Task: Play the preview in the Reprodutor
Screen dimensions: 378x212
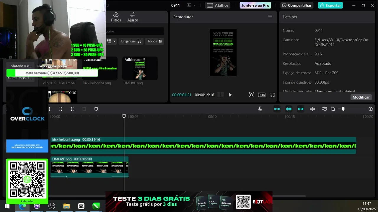Action: tap(230, 95)
